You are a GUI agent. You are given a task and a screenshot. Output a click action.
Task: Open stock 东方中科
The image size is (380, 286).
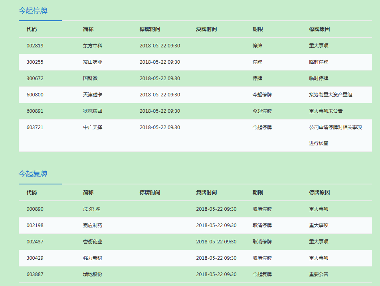(x=93, y=46)
